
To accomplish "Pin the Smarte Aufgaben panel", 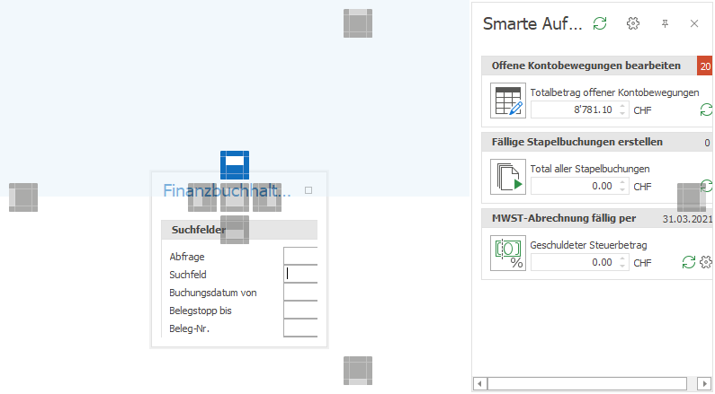I will pos(665,23).
